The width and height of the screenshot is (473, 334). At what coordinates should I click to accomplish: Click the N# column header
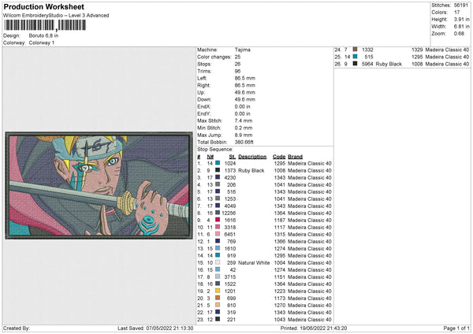(210, 157)
